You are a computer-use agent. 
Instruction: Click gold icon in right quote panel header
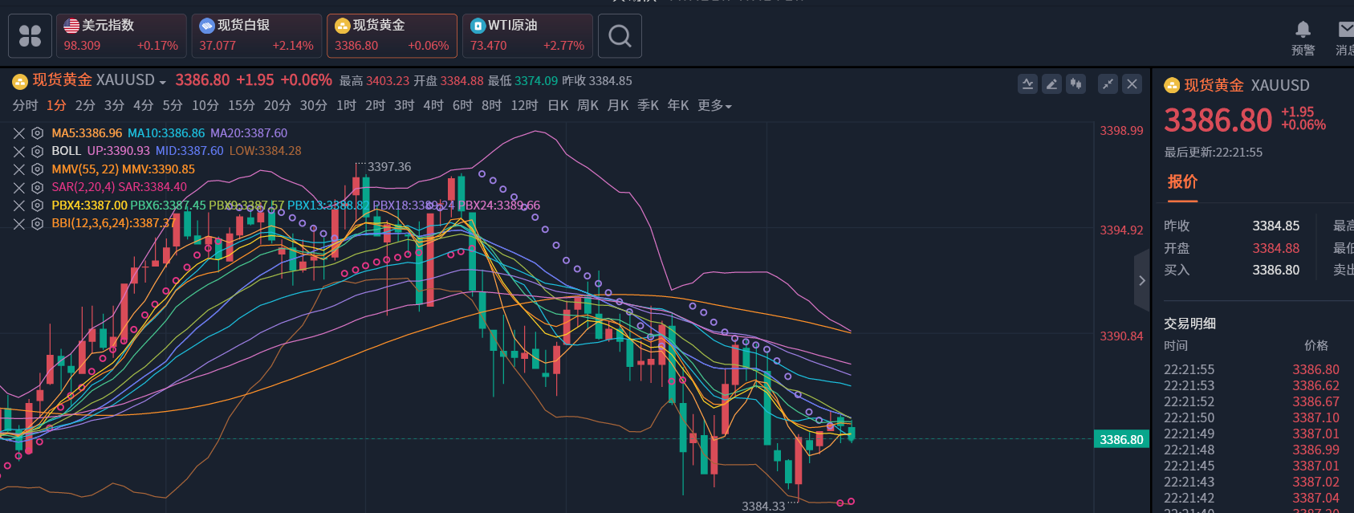point(1172,85)
